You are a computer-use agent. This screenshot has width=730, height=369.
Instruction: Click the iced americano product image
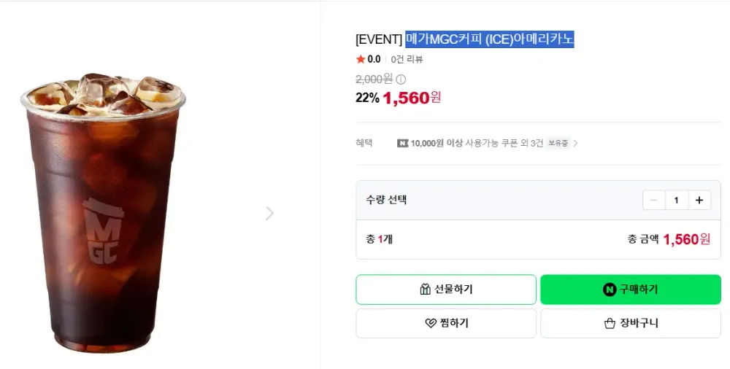click(x=104, y=213)
